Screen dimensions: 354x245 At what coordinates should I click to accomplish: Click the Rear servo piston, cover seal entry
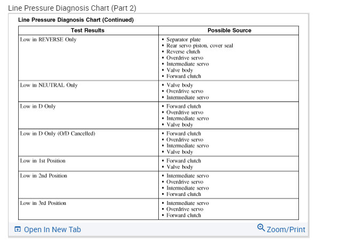[x=199, y=45]
